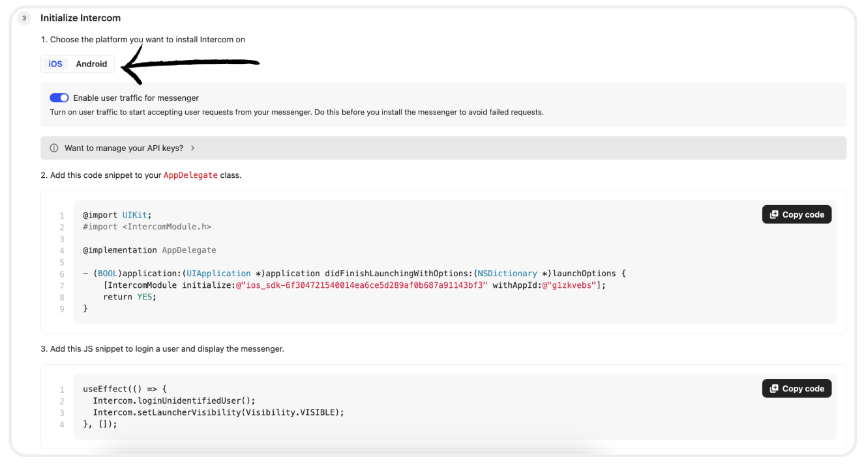Click copy icon in JS snippet button
The width and height of the screenshot is (866, 465).
[x=774, y=388]
